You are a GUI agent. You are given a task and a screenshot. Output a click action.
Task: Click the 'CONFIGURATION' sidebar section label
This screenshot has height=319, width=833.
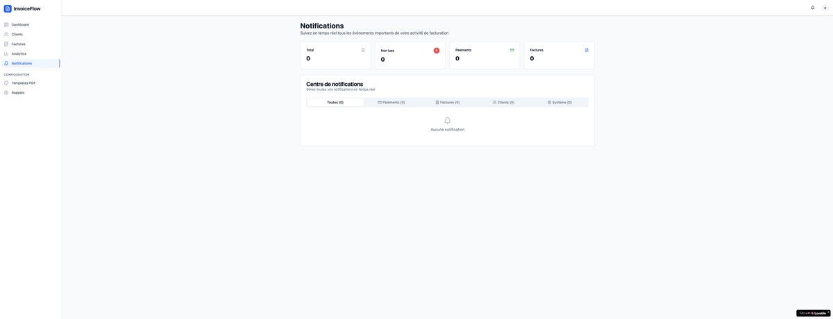(17, 74)
